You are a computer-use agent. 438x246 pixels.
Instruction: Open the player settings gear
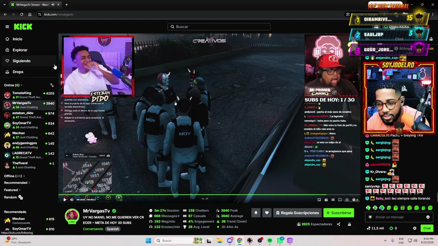354,200
